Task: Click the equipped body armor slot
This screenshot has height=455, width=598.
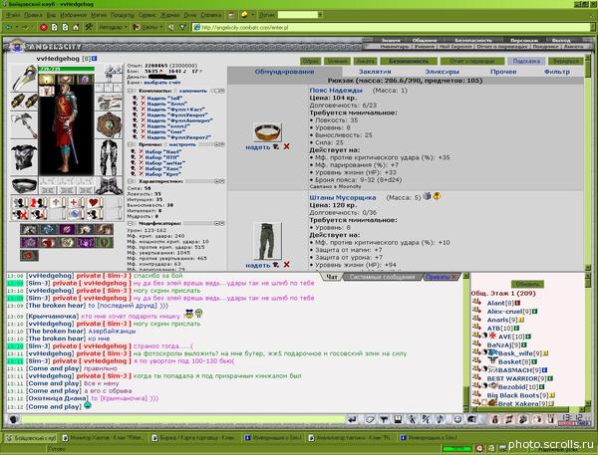Action: [24, 156]
